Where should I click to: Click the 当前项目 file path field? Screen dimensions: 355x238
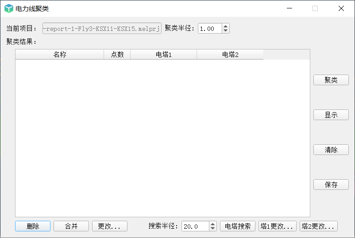coord(102,28)
